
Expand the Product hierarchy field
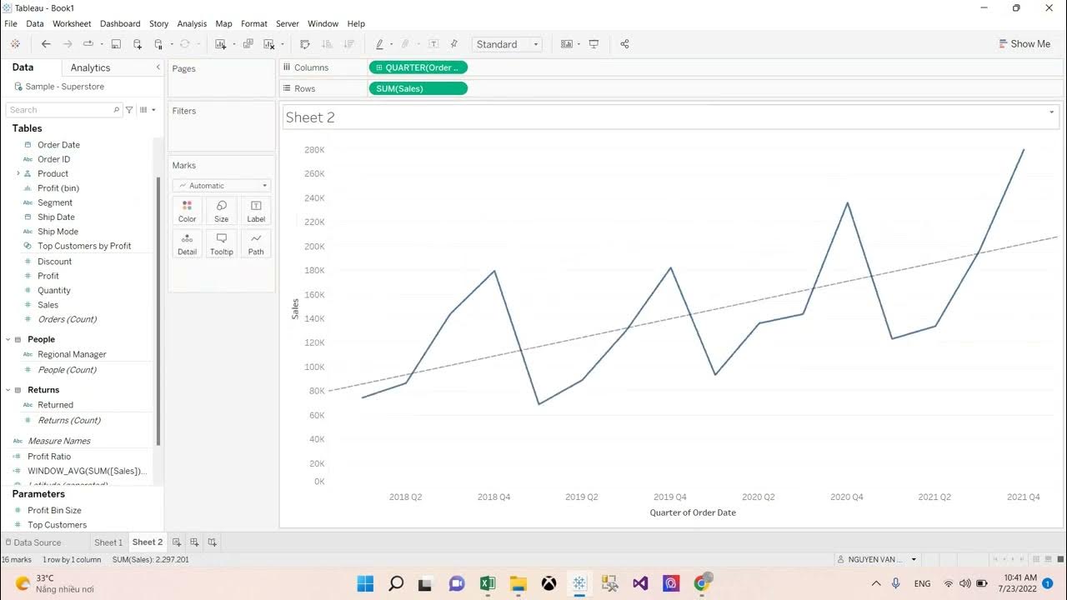click(18, 173)
